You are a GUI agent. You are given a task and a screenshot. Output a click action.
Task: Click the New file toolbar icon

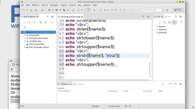click(x=23, y=10)
